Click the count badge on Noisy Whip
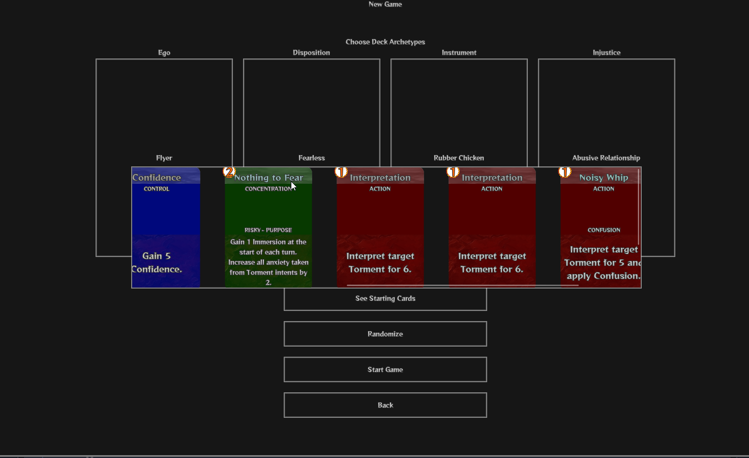The width and height of the screenshot is (749, 458). coord(565,172)
